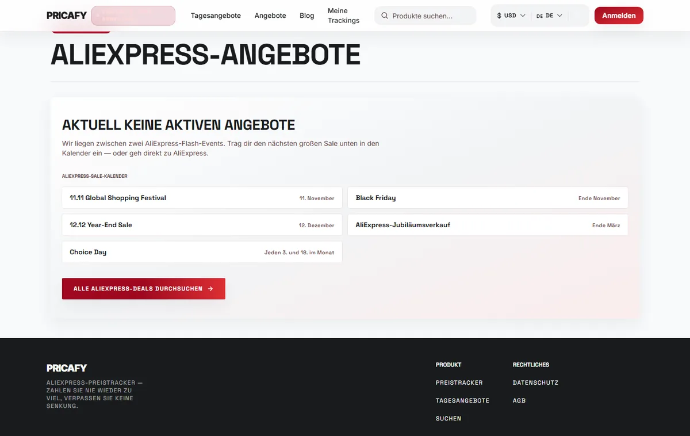Open the Preistracker footer link
Viewport: 690px width, 436px height.
point(459,383)
